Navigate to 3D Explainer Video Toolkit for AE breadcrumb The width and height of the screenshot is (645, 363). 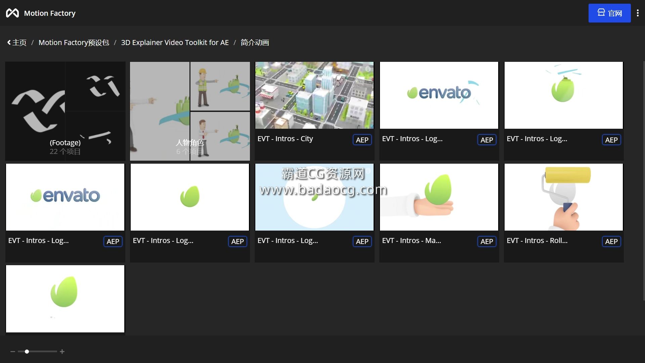[175, 43]
